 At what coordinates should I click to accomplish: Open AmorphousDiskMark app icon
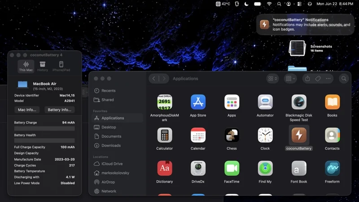click(164, 102)
